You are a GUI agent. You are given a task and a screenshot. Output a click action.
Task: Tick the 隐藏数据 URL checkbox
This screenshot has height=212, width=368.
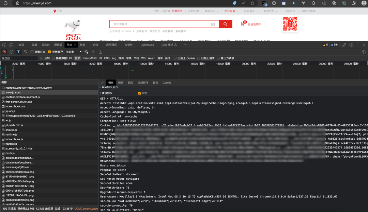tap(53, 58)
